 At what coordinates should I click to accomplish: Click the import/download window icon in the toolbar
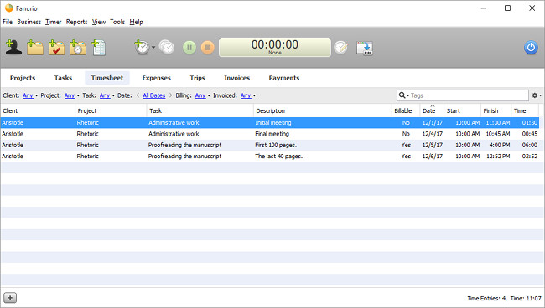coord(365,48)
